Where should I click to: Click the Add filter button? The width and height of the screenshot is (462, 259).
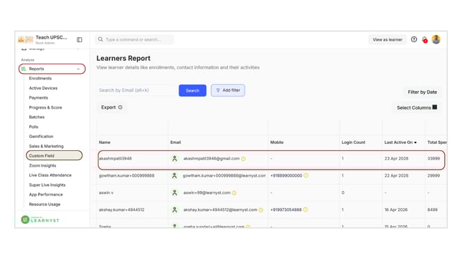[227, 90]
